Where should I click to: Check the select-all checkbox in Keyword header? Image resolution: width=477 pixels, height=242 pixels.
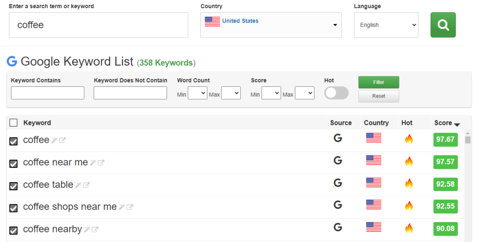[13, 123]
